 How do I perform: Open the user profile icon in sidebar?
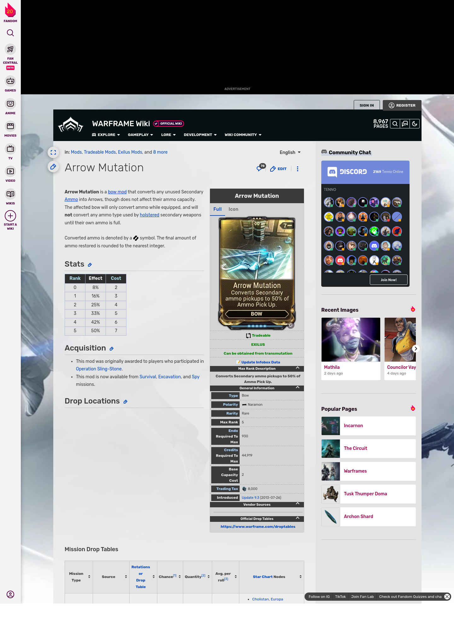pos(10,594)
